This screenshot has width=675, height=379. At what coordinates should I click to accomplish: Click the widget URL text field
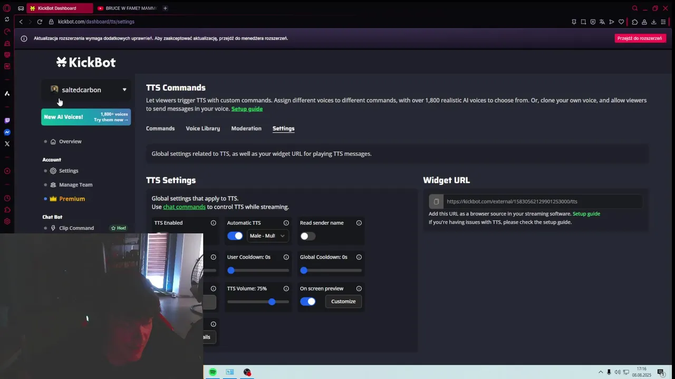click(543, 202)
